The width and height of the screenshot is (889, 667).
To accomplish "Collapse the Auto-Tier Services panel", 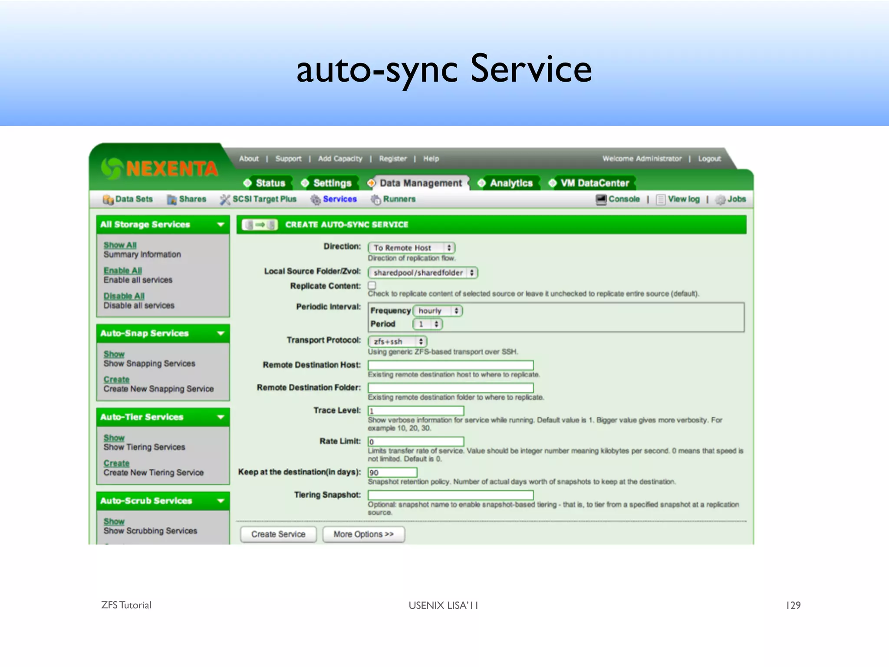I will click(x=221, y=417).
